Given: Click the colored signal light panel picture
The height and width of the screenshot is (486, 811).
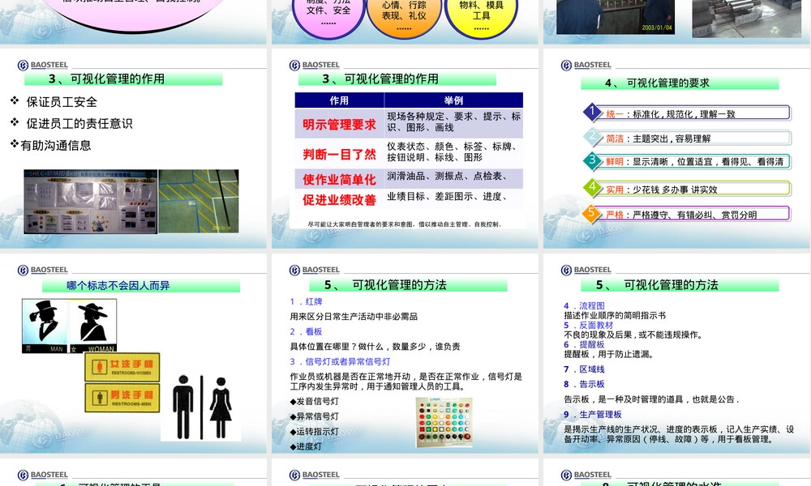Looking at the screenshot, I should coord(444,422).
